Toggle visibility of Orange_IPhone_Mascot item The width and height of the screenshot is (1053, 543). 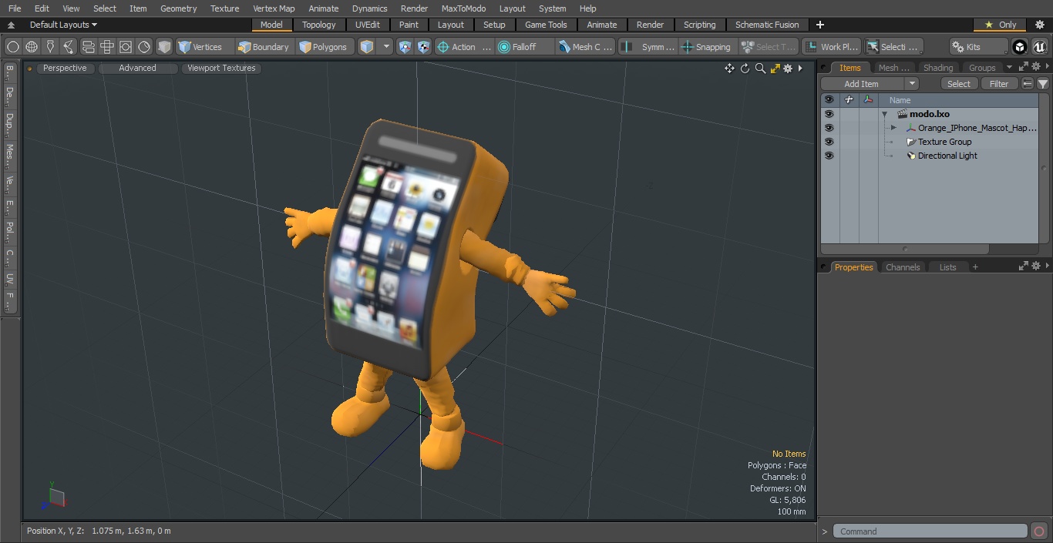coord(829,128)
